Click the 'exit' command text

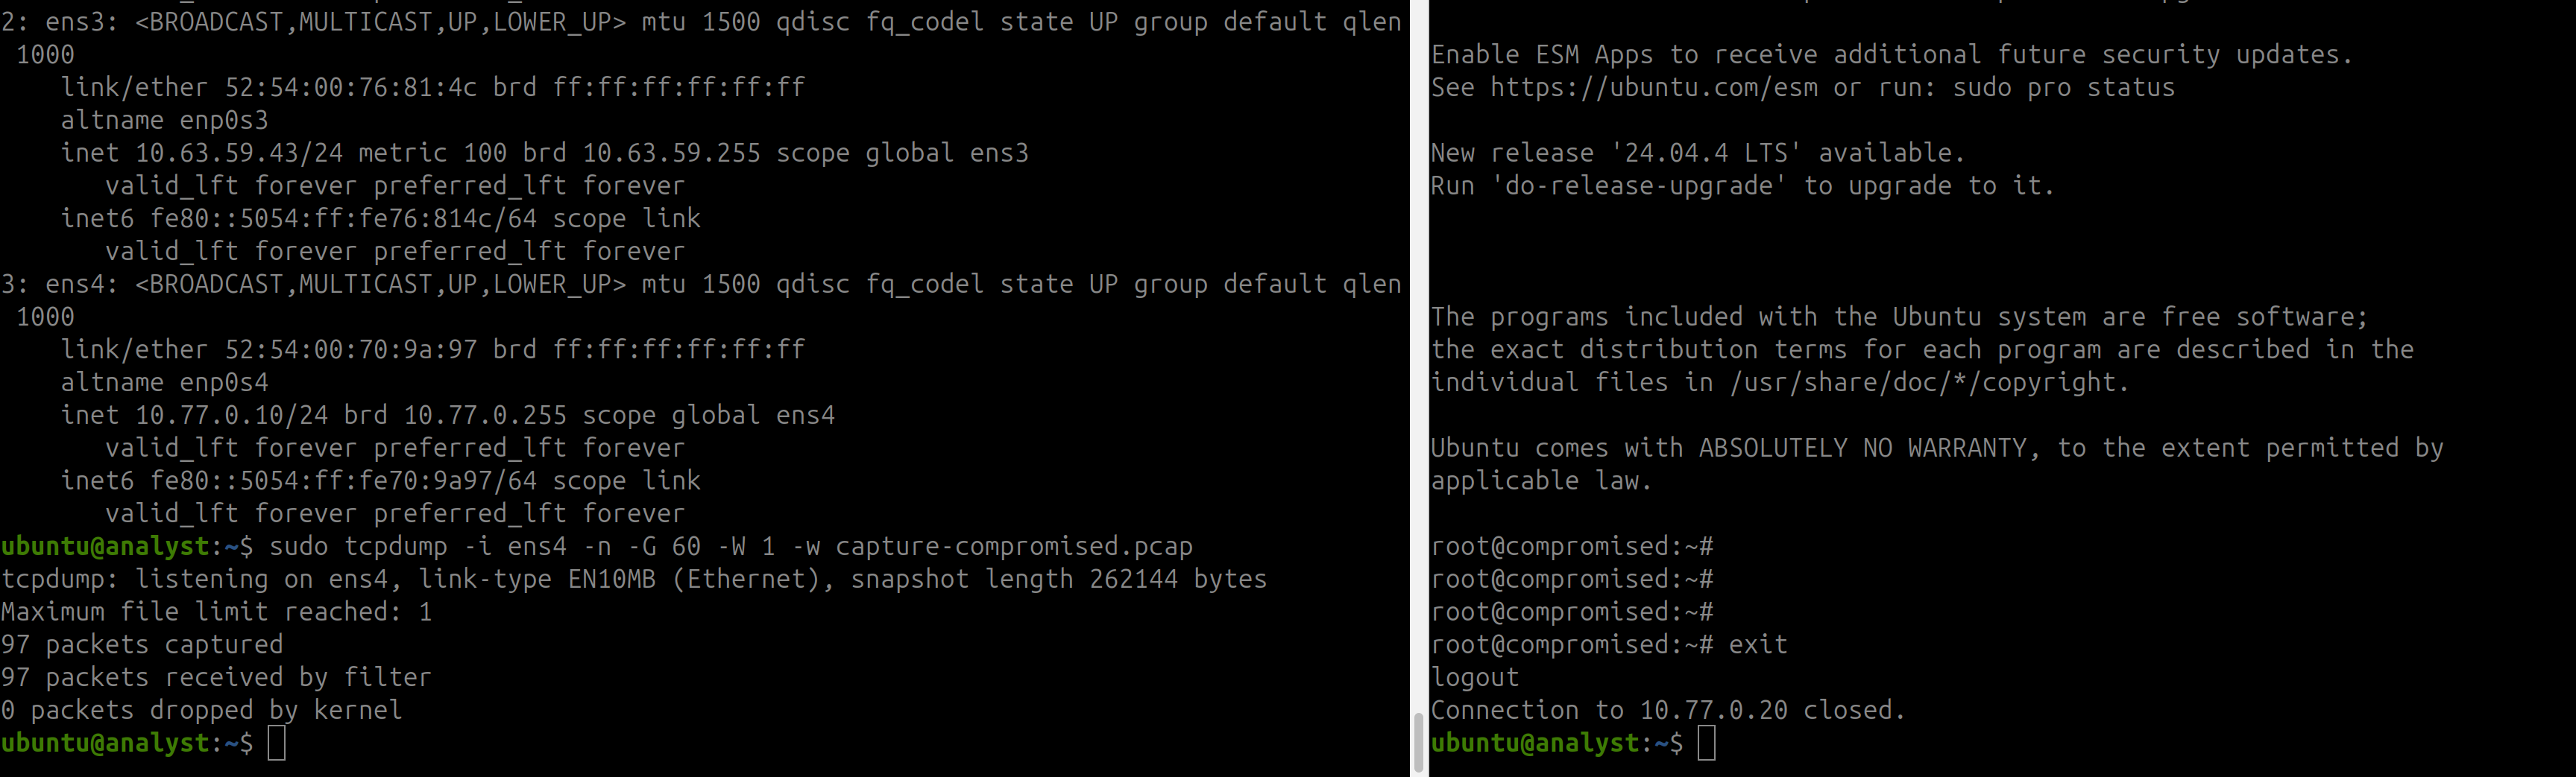1758,645
